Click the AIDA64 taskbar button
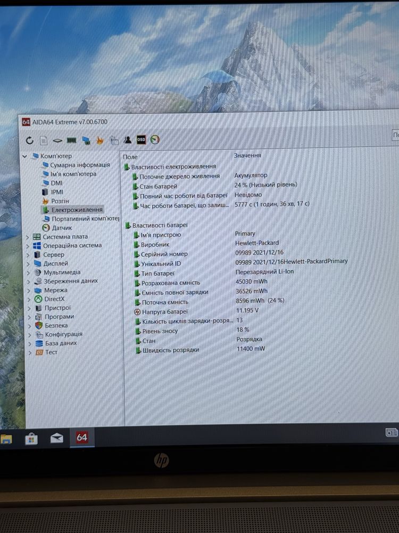The height and width of the screenshot is (533, 399). (x=82, y=437)
